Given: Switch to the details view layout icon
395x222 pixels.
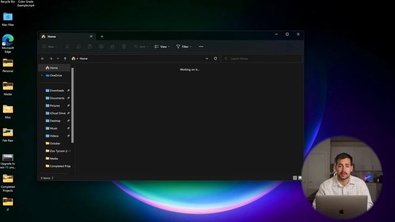Looking at the screenshot, I should point(295,178).
